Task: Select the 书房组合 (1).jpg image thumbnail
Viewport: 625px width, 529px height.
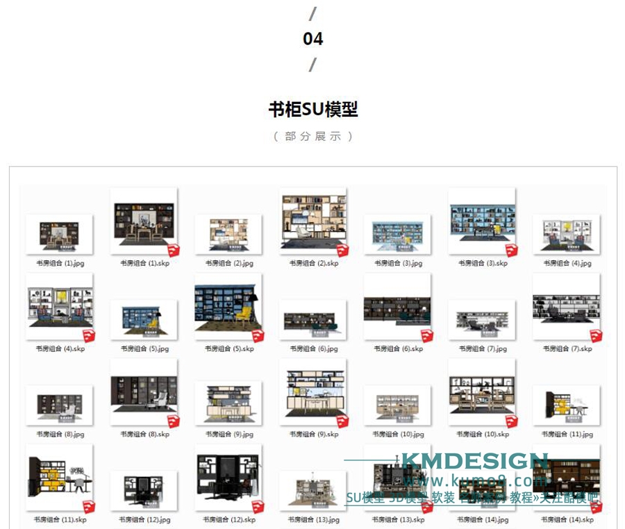Action: 59,234
